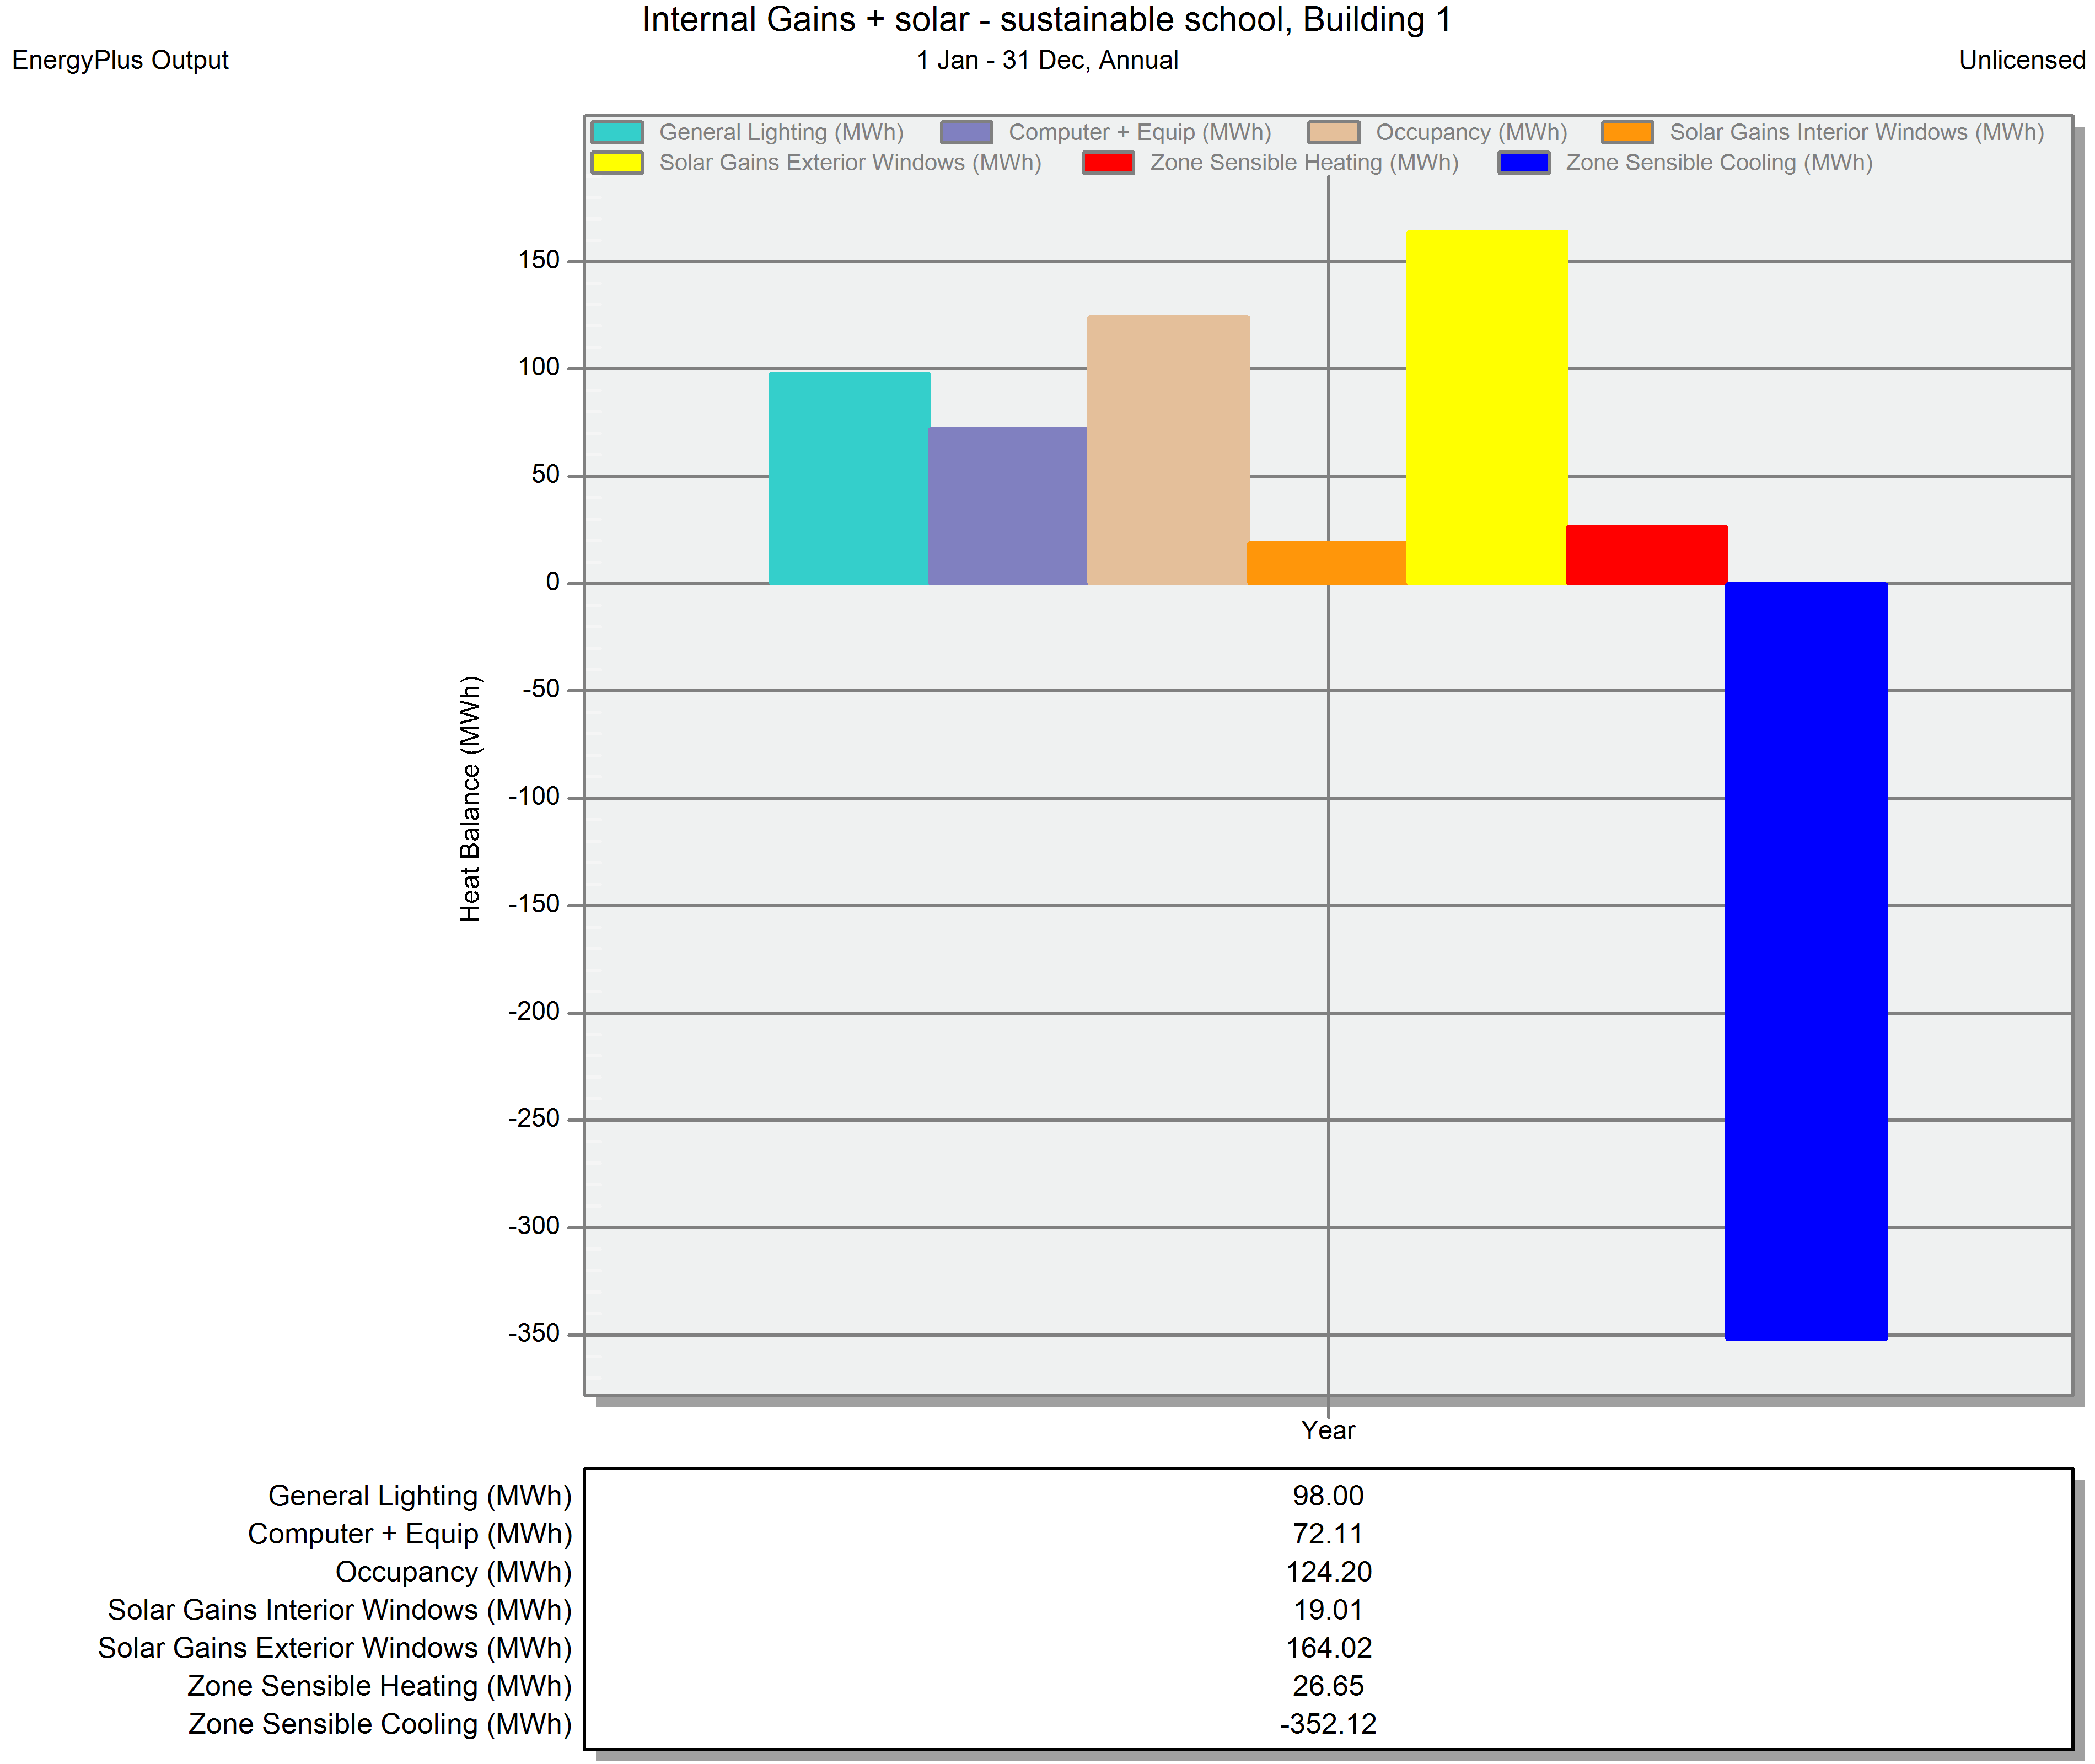Click the blue Zone Sensible Cooling bar
The height and width of the screenshot is (1764, 2095).
click(x=1806, y=961)
